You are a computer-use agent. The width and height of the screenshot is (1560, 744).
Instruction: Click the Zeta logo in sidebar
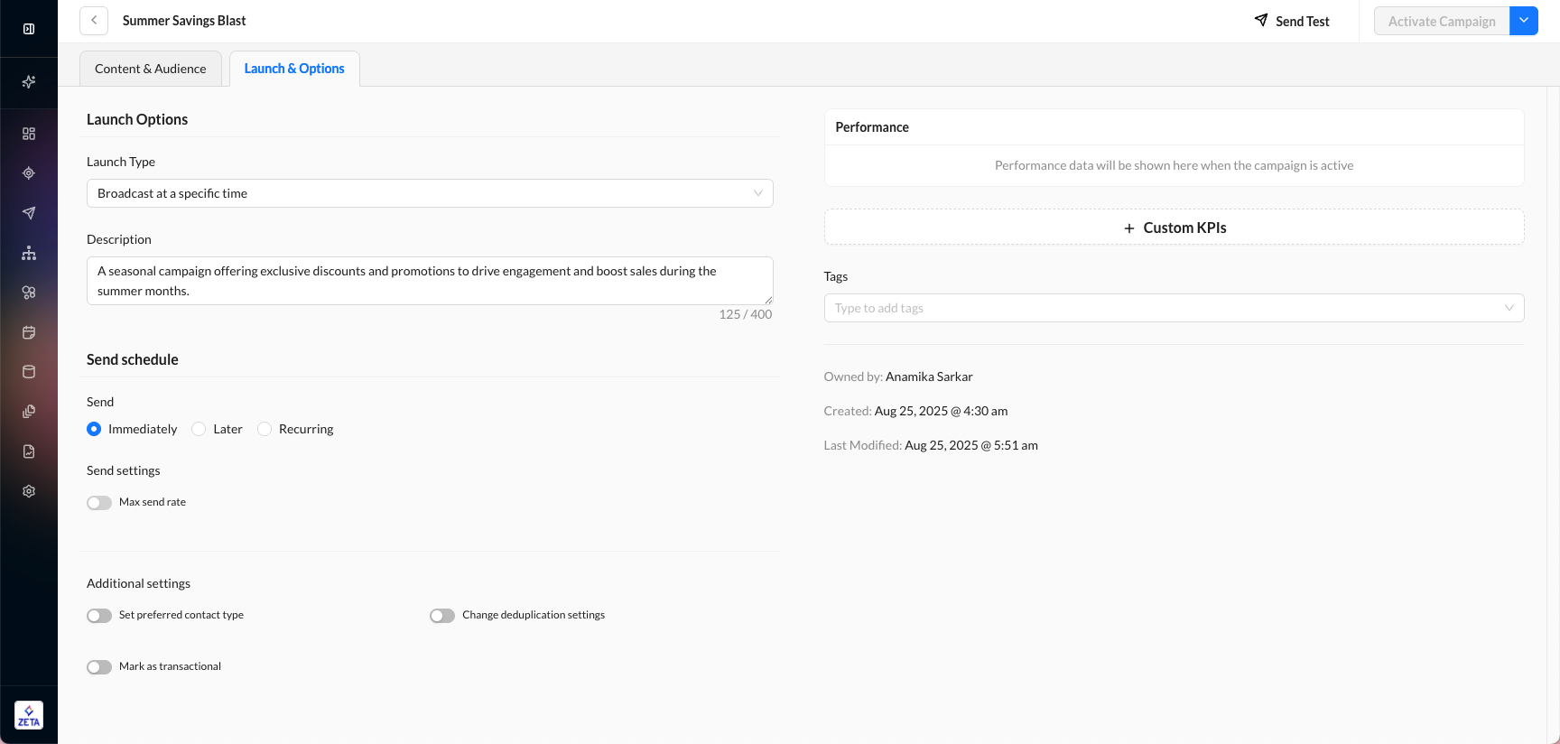coord(29,715)
